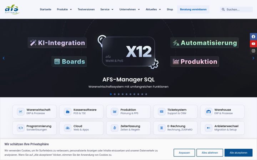Screen dimensions: 257x160
Task: Click the Anpassen cookie button
Action: [x=184, y=153]
